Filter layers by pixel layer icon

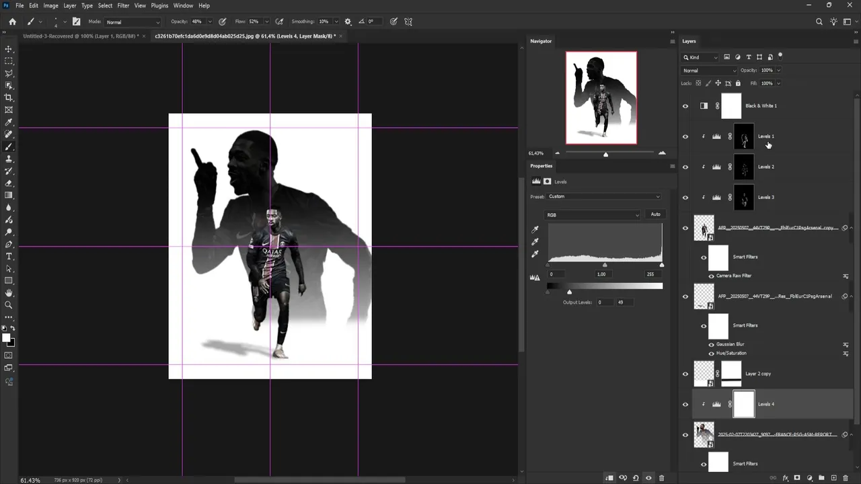[727, 57]
